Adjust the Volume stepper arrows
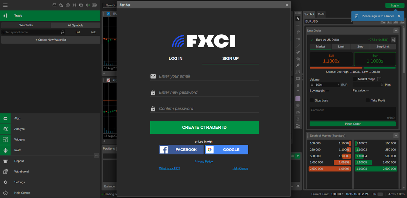The height and width of the screenshot is (198, 407). [312, 85]
